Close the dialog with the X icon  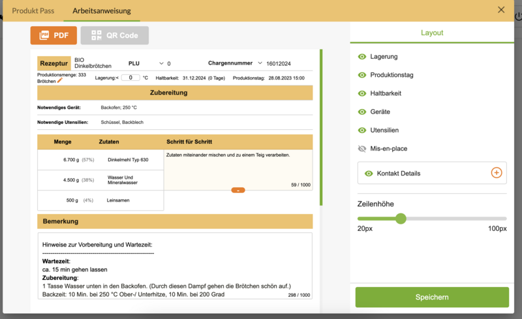(501, 10)
